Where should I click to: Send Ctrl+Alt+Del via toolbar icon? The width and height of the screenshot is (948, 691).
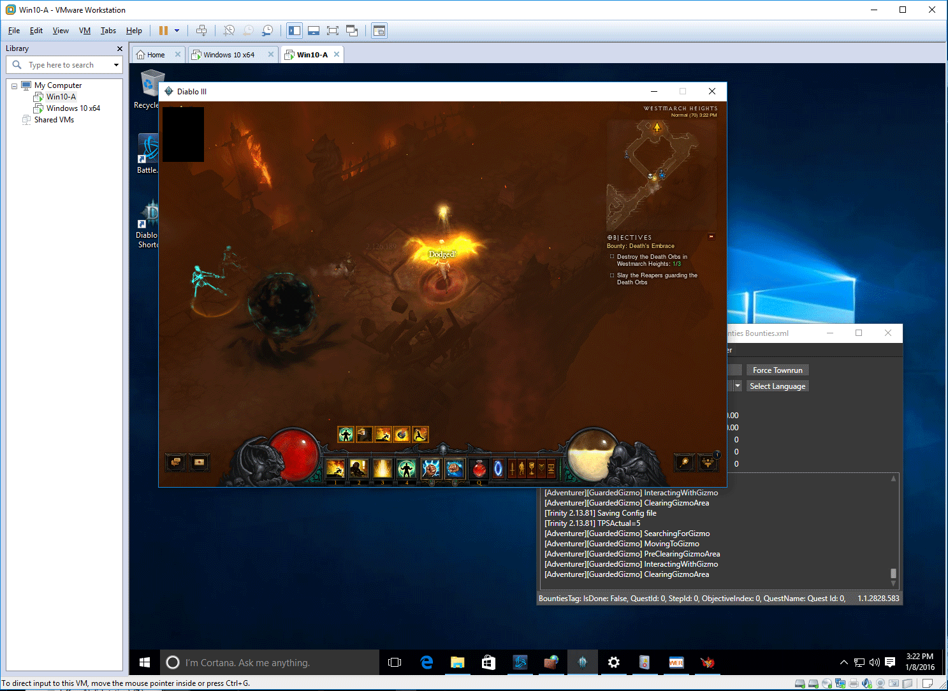click(201, 31)
